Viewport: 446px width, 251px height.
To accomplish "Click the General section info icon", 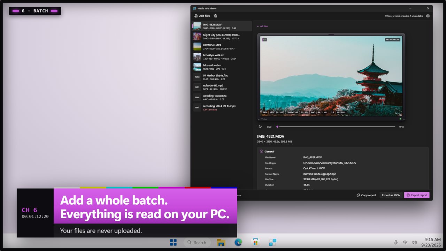I will tap(262, 152).
